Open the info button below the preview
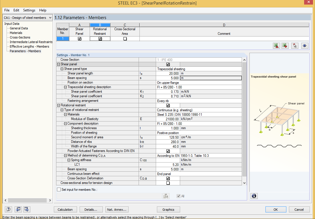315x219 pixels. pyautogui.click(x=254, y=196)
